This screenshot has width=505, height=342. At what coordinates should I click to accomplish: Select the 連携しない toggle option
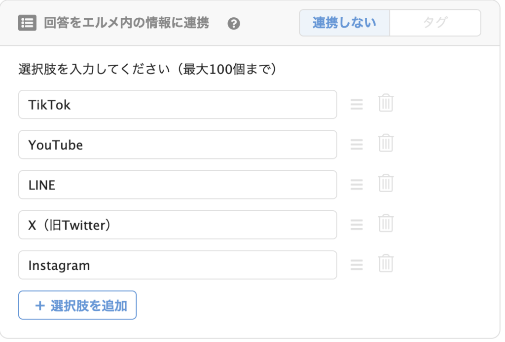[344, 23]
